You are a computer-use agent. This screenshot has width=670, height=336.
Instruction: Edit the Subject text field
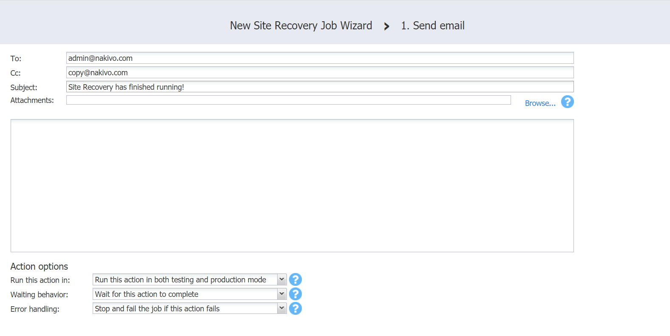coord(320,87)
